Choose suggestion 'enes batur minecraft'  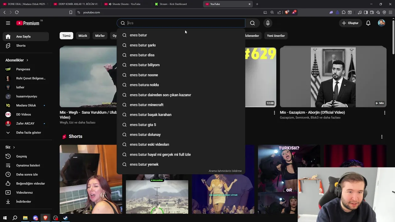pos(181,105)
